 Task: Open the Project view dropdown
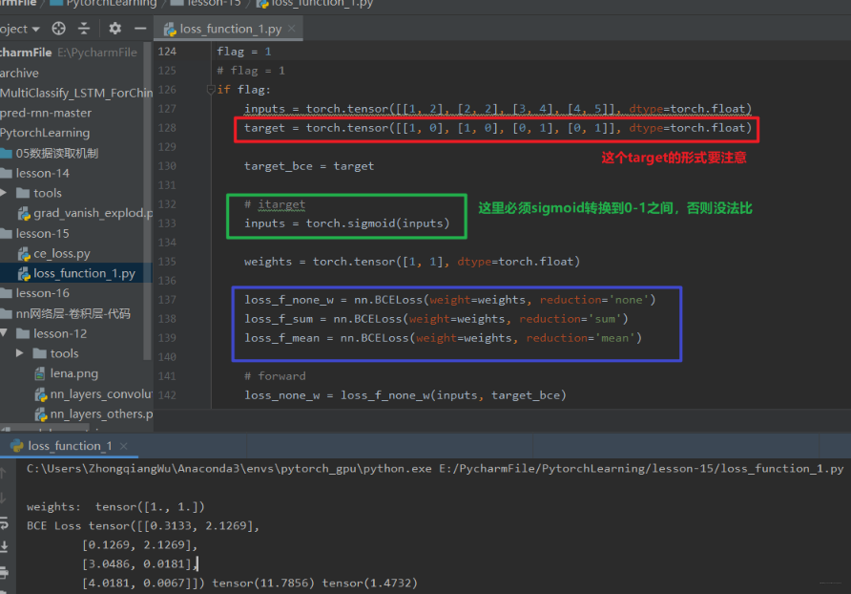20,29
